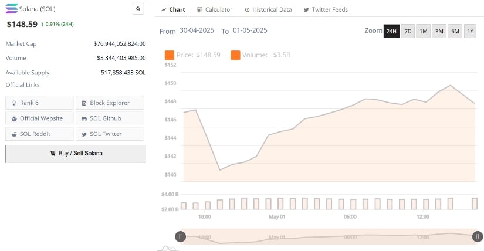This screenshot has height=251, width=484.
Task: Toggle the Price series orange swatch
Action: tap(170, 55)
